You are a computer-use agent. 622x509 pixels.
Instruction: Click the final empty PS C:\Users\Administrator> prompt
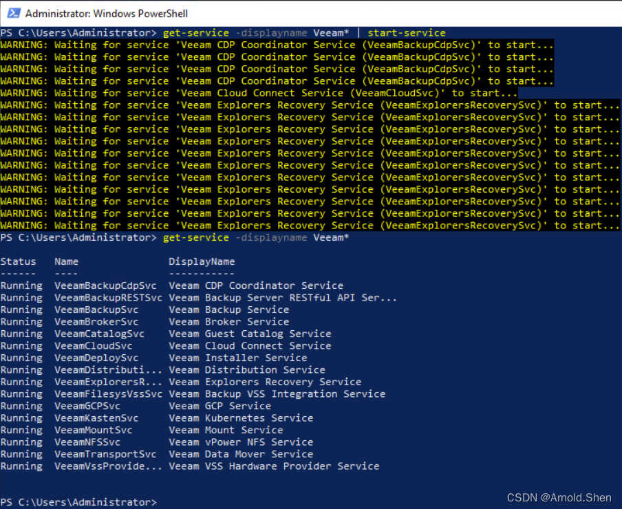click(x=78, y=502)
